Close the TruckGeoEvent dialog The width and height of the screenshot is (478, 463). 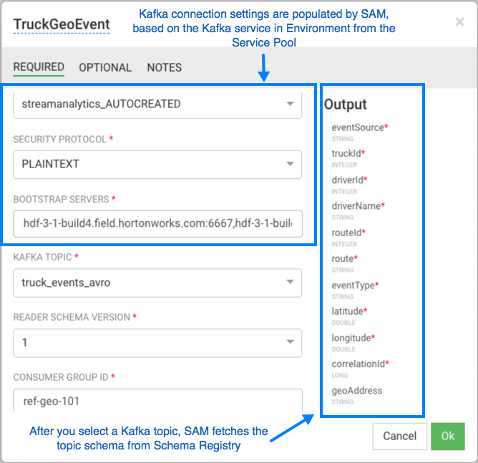(459, 22)
